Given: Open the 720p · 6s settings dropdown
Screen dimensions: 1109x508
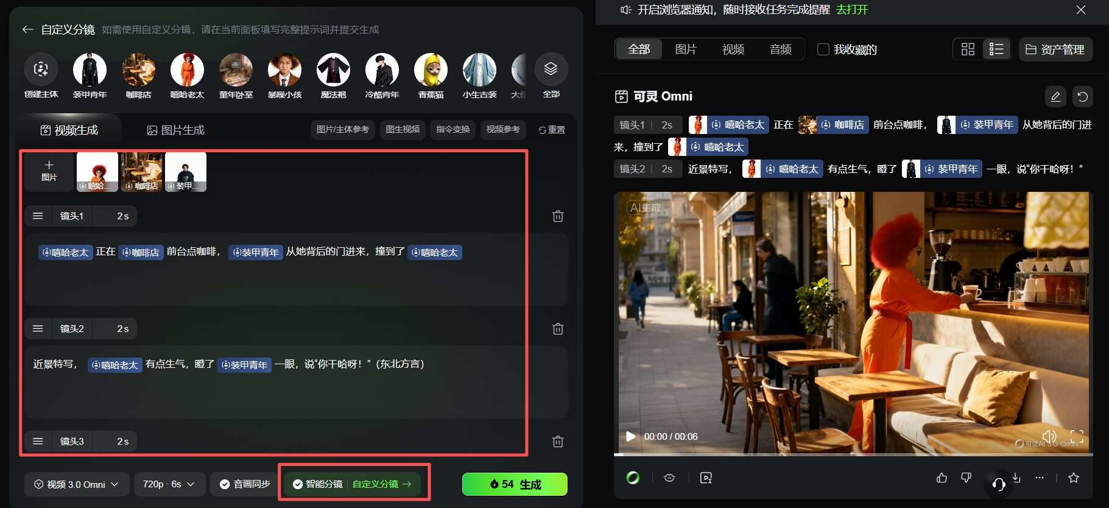Looking at the screenshot, I should pyautogui.click(x=169, y=484).
